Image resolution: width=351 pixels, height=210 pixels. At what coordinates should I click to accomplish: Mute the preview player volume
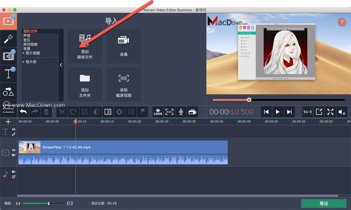point(342,112)
